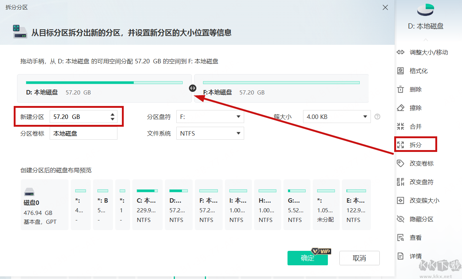Select 拆分 in the sidebar menu

click(416, 145)
